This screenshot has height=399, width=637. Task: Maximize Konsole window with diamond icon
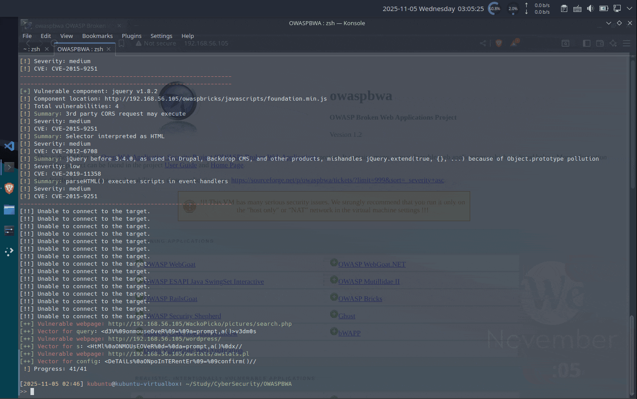tap(619, 23)
